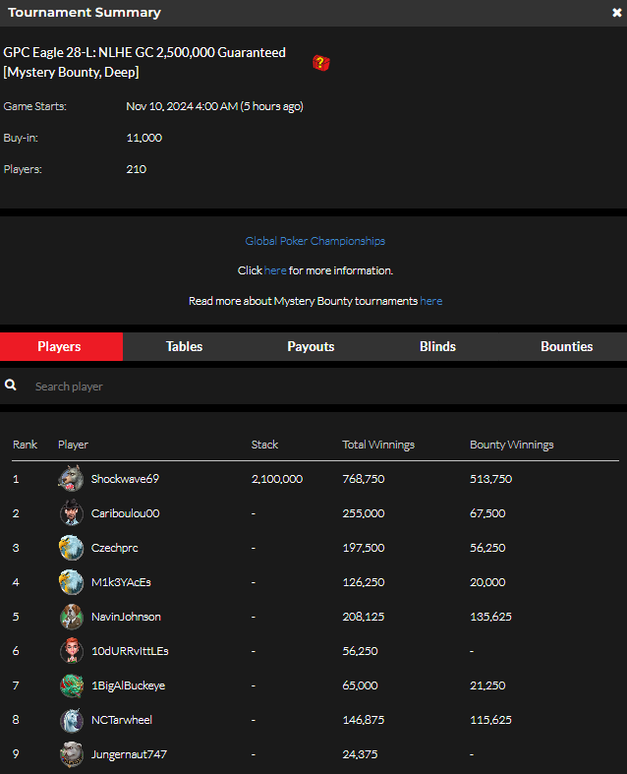Image resolution: width=627 pixels, height=774 pixels.
Task: Click the Player column header
Action: point(73,445)
